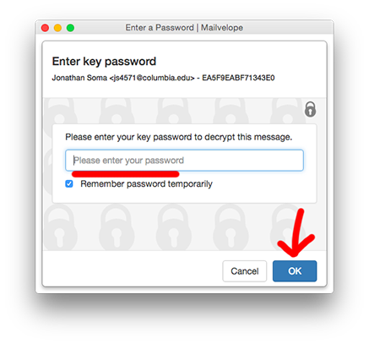Click the name Jonathan Soma
Image resolution: width=369 pixels, height=344 pixels.
[x=79, y=78]
